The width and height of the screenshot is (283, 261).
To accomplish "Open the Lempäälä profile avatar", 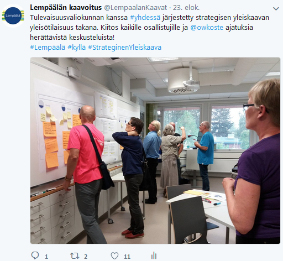I will pyautogui.click(x=13, y=15).
